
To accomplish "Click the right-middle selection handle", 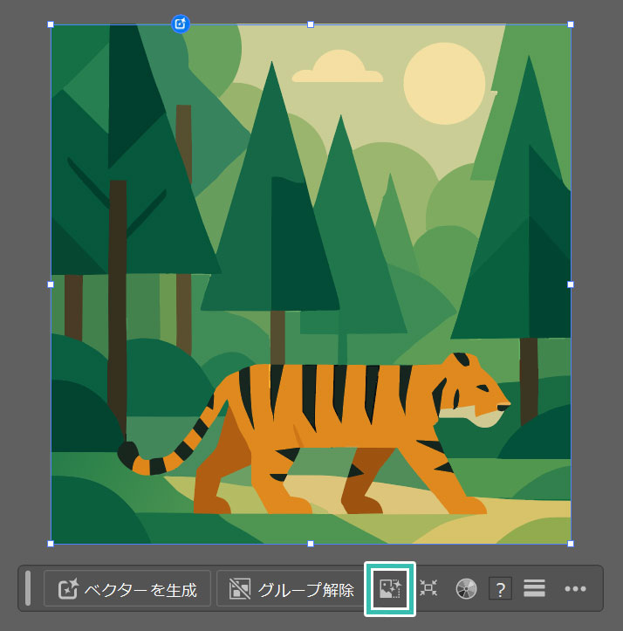I will (x=571, y=285).
